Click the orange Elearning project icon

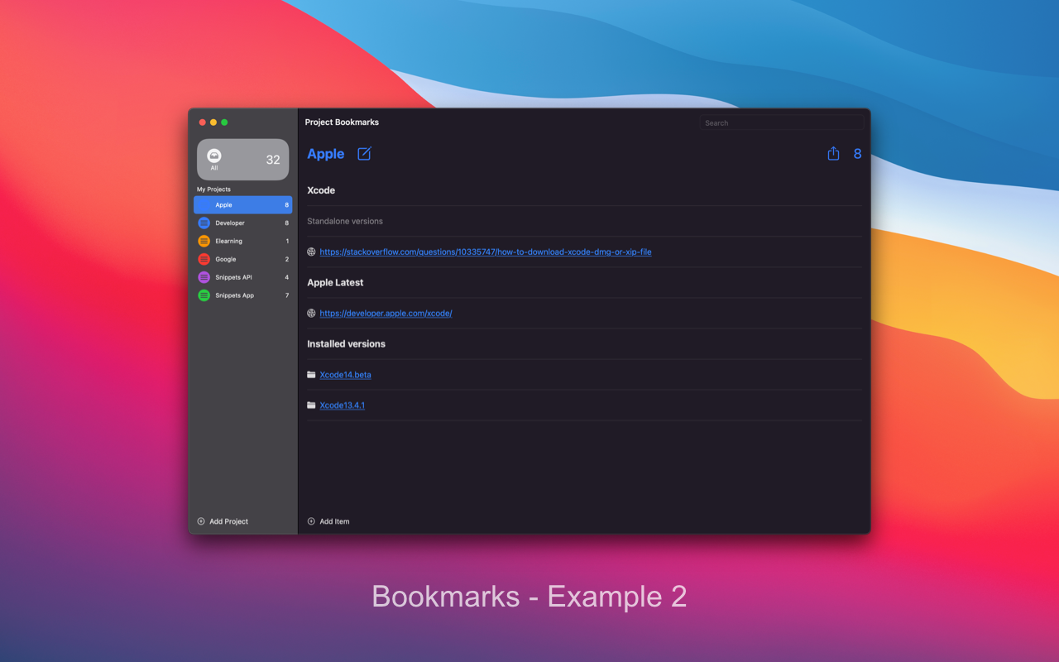click(x=204, y=241)
